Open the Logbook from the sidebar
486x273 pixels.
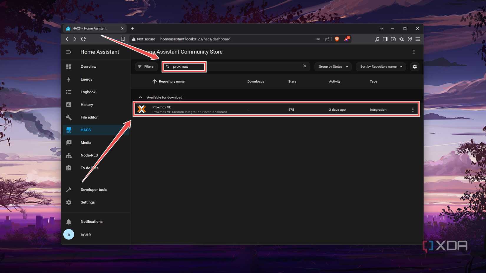tap(69, 92)
